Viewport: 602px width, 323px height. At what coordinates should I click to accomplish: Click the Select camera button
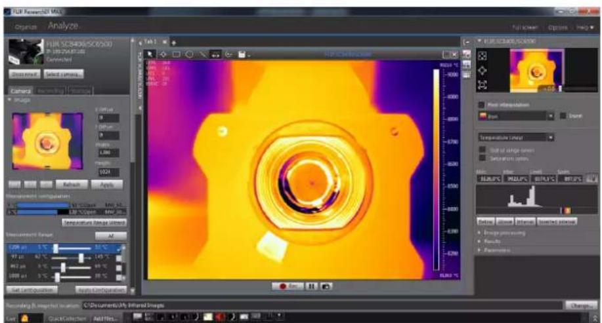(x=64, y=74)
